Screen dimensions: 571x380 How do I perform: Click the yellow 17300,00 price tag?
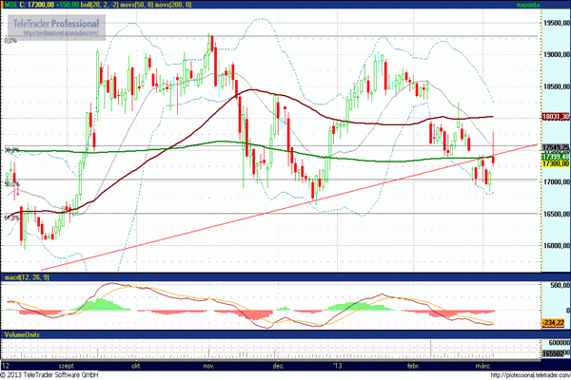pyautogui.click(x=554, y=163)
